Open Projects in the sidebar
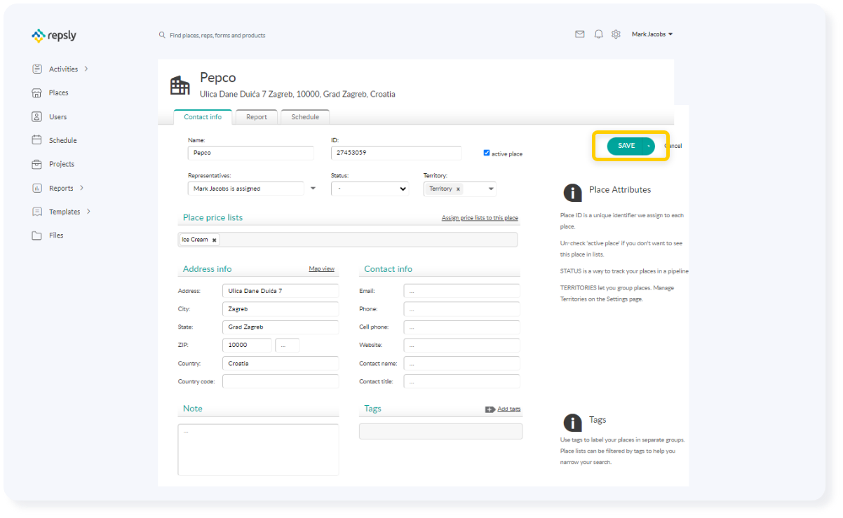The width and height of the screenshot is (843, 518). 62,164
